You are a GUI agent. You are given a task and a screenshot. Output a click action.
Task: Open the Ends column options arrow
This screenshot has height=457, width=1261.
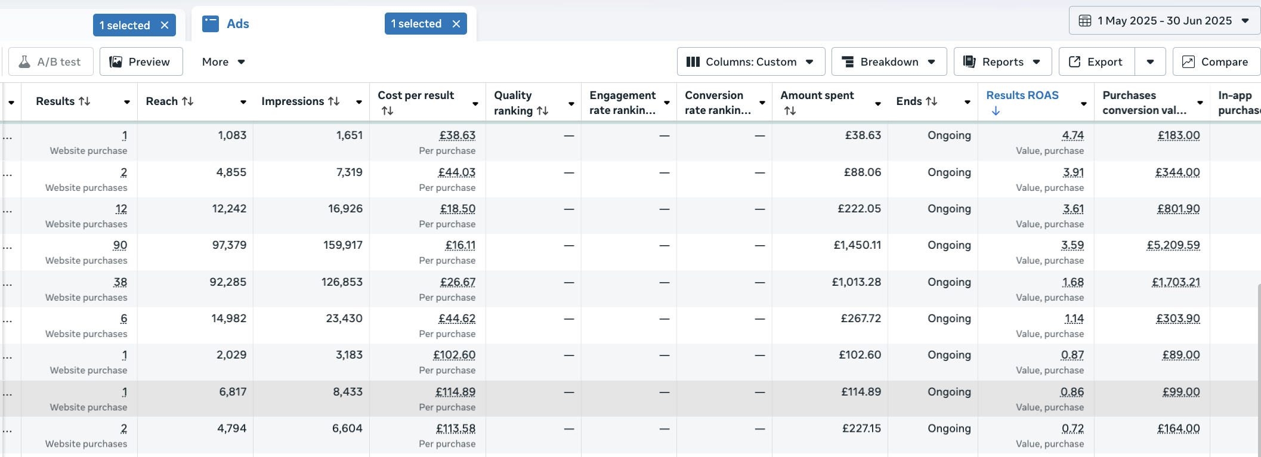(x=968, y=102)
